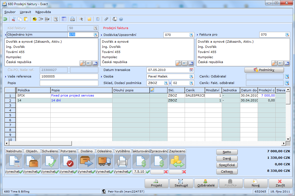
Task: Click the Celkem button
Action: coord(227,172)
